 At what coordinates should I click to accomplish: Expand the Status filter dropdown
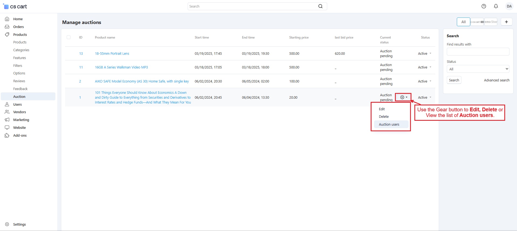point(478,69)
